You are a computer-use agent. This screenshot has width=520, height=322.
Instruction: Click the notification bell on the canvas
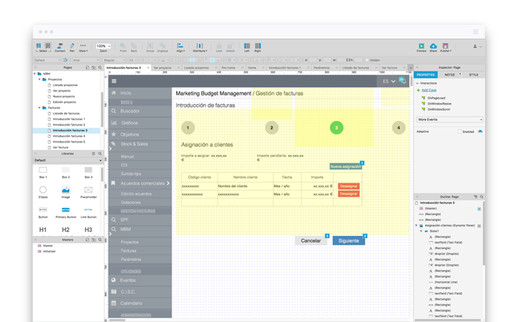pyautogui.click(x=403, y=80)
